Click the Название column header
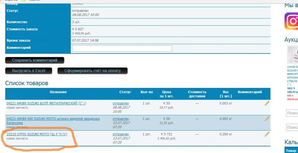298x153 pixels. coord(58,92)
